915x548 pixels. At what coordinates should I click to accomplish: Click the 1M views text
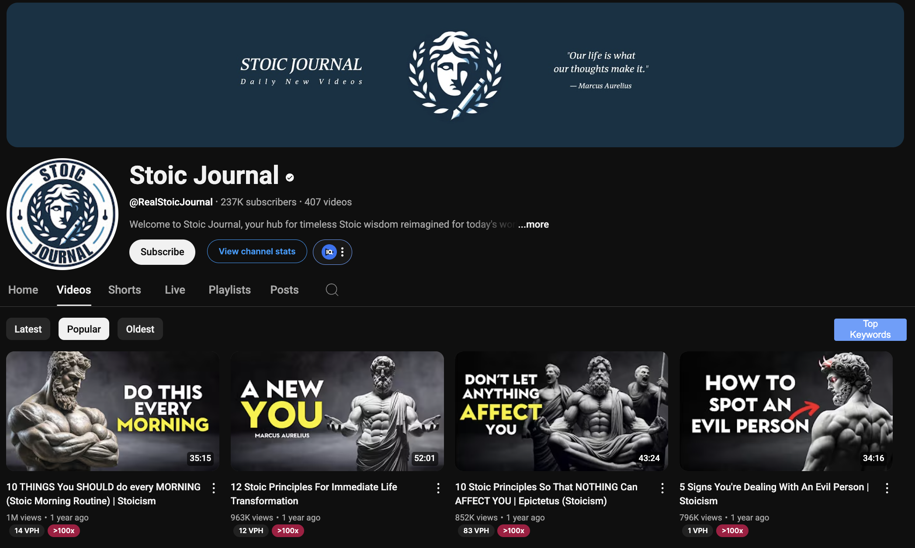pos(24,517)
